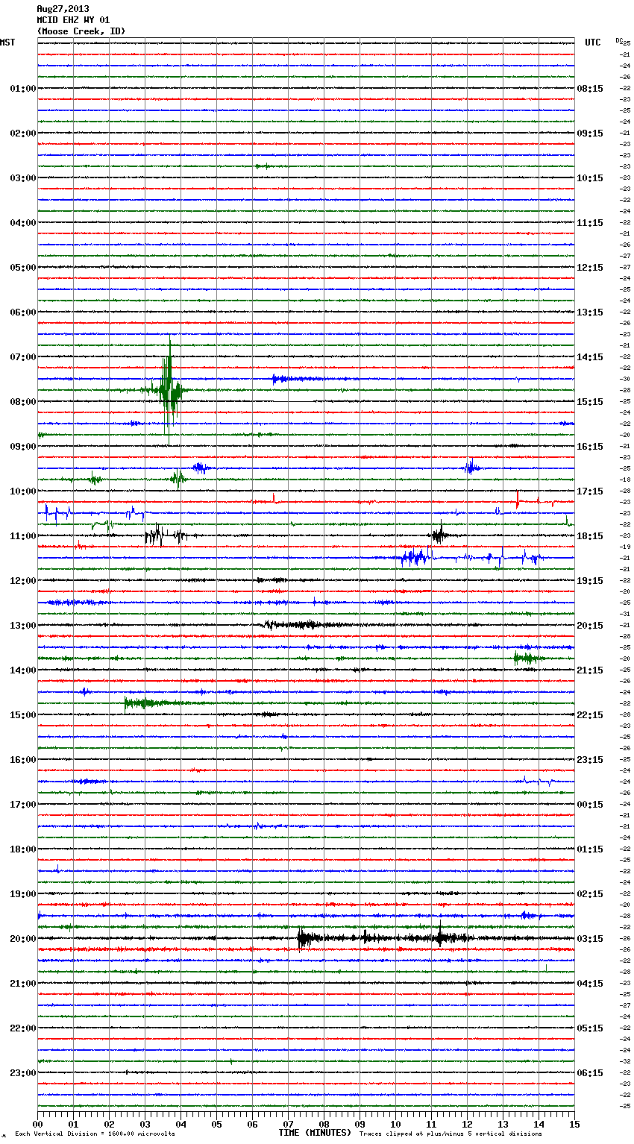Click the 06:15 UTC time label
The height and width of the screenshot is (1144, 634).
pyautogui.click(x=590, y=1072)
